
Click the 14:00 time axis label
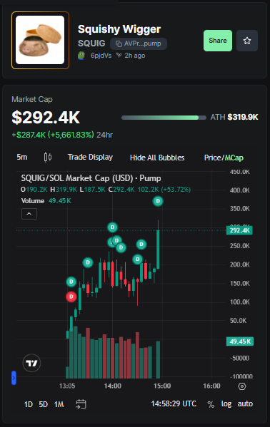[112, 386]
